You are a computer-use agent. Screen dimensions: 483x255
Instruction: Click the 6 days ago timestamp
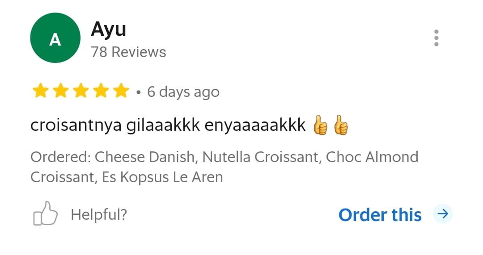coord(183,92)
